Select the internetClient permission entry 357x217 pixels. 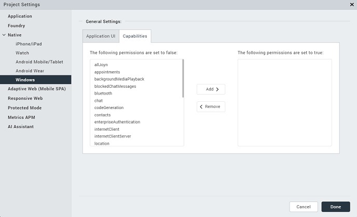[107, 129]
